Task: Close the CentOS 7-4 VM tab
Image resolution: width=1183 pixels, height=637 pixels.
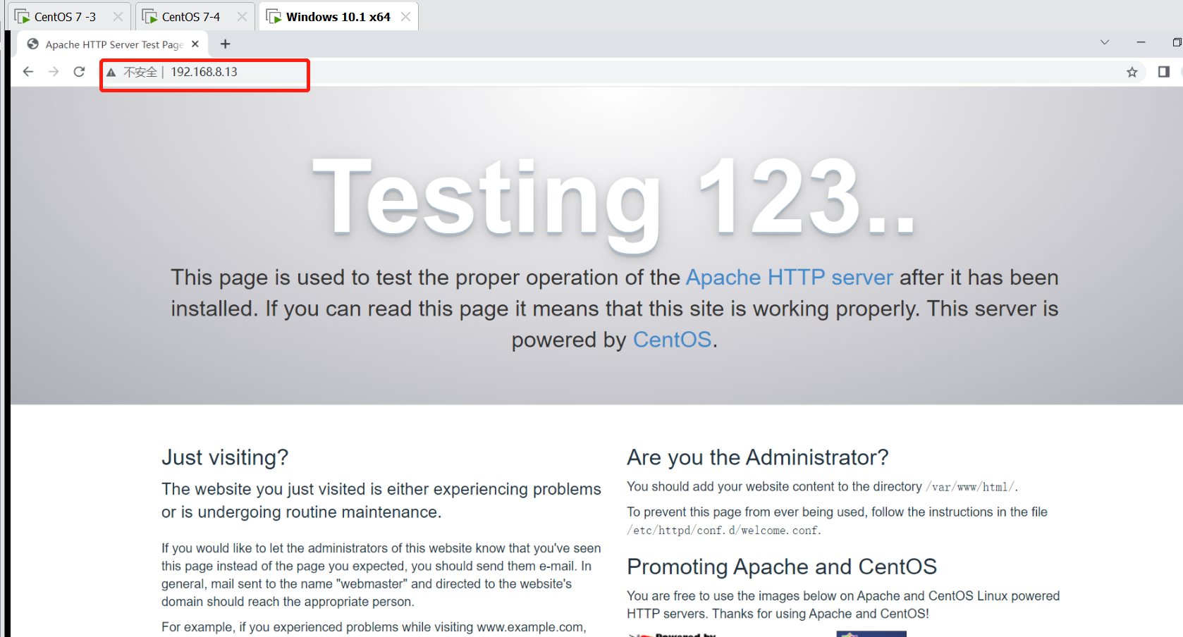Action: click(x=242, y=16)
